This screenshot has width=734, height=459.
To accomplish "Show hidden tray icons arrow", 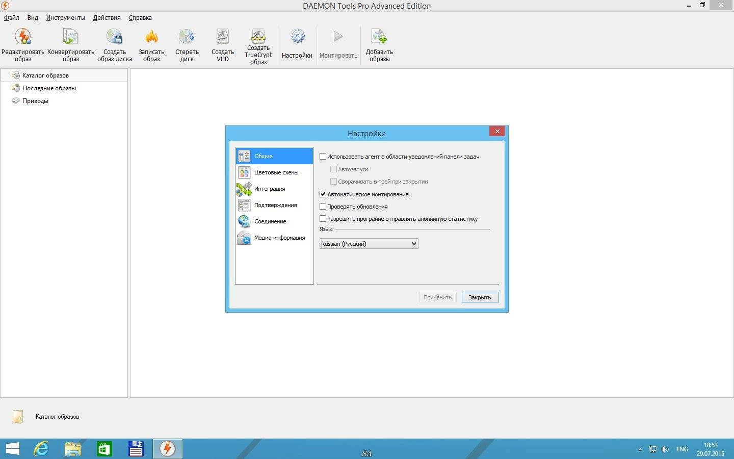I will coord(640,449).
